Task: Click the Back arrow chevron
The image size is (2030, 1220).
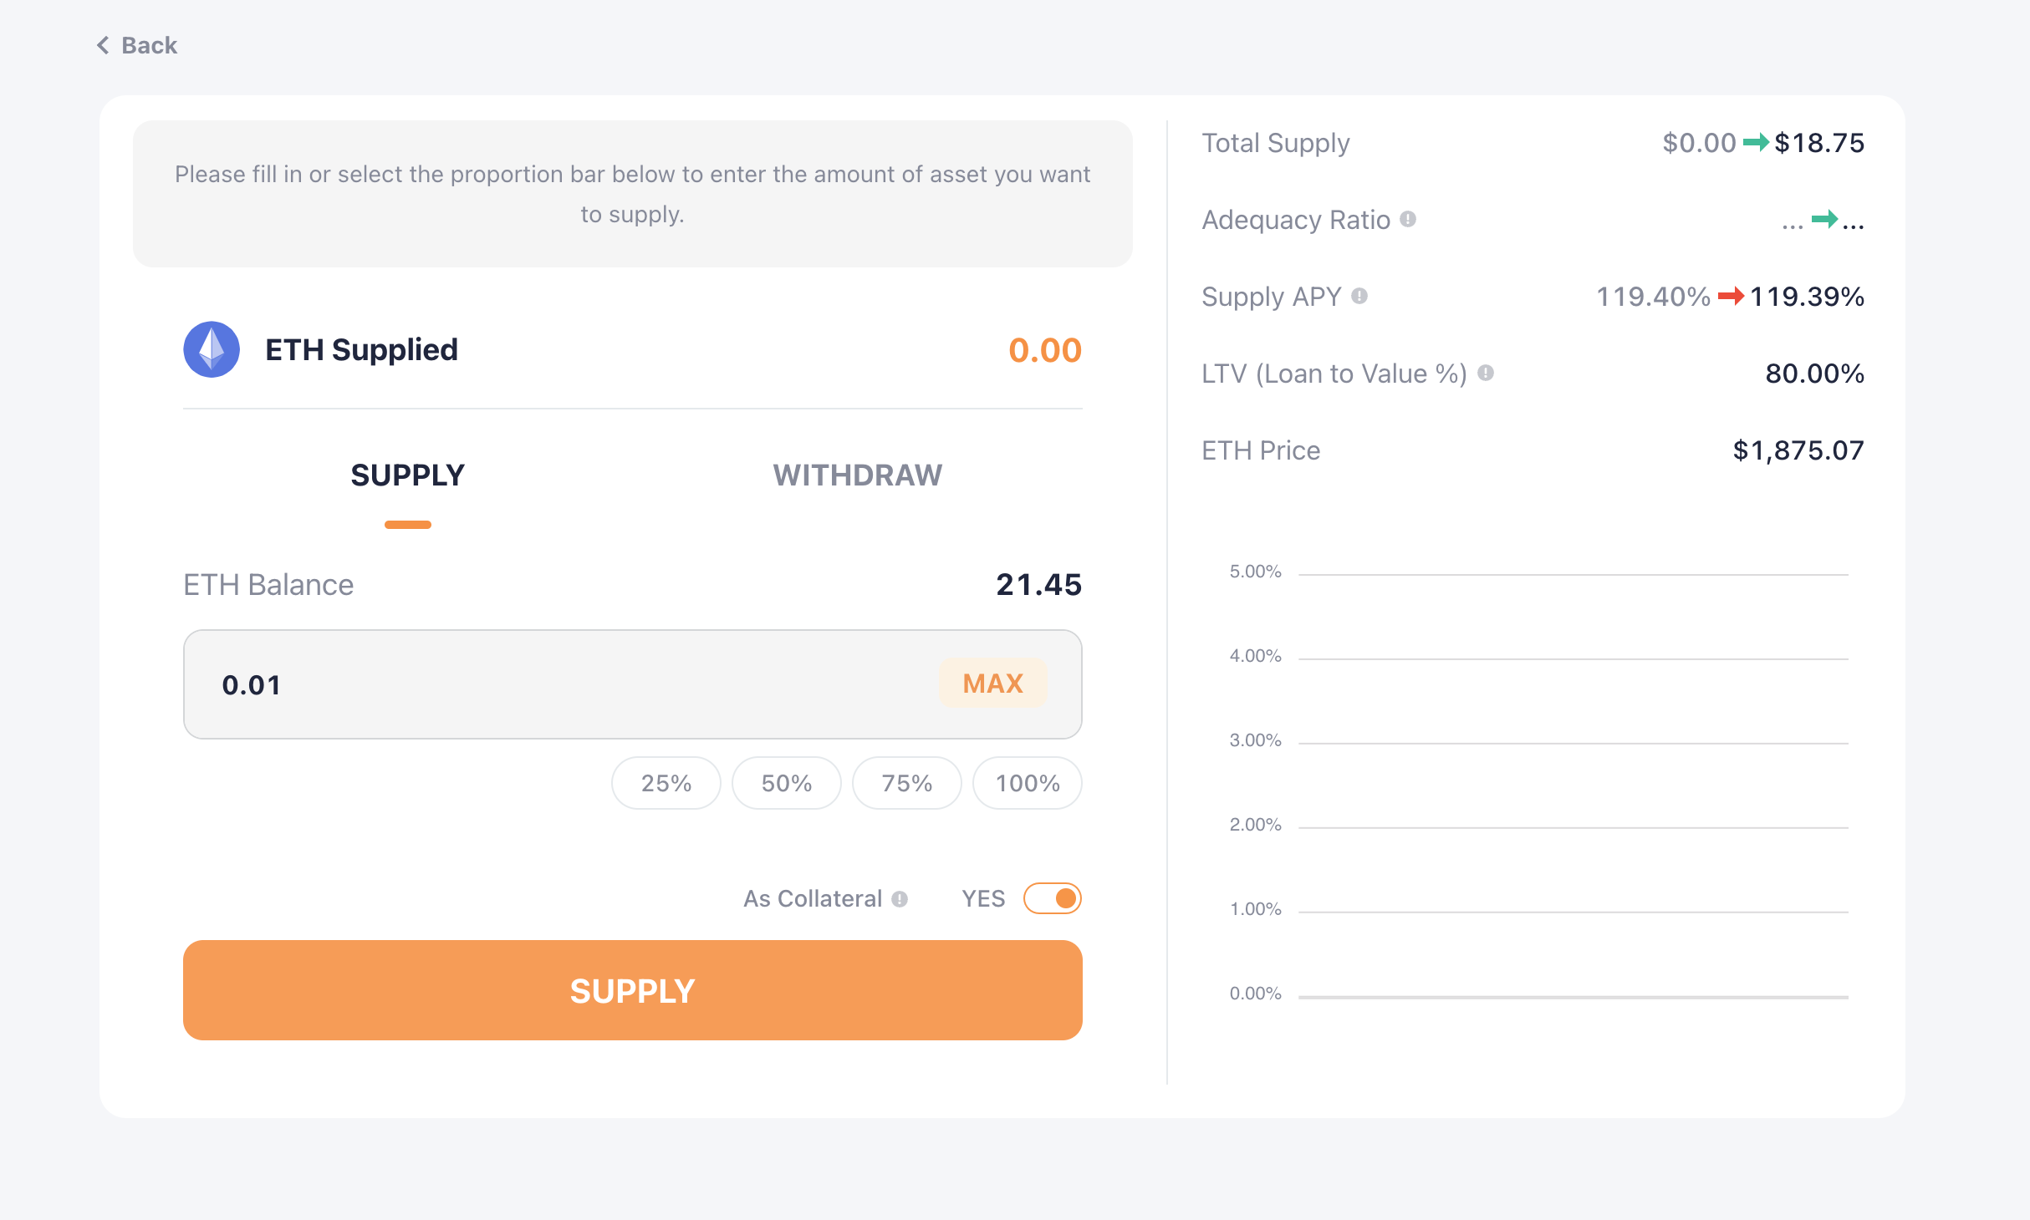Action: pyautogui.click(x=103, y=45)
